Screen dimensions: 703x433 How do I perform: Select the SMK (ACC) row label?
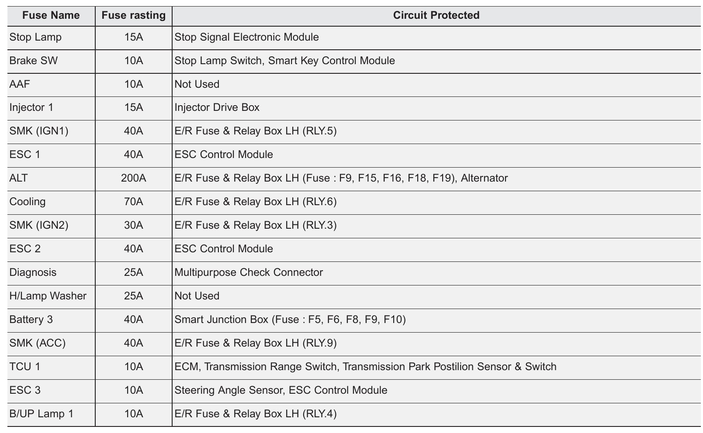(38, 343)
